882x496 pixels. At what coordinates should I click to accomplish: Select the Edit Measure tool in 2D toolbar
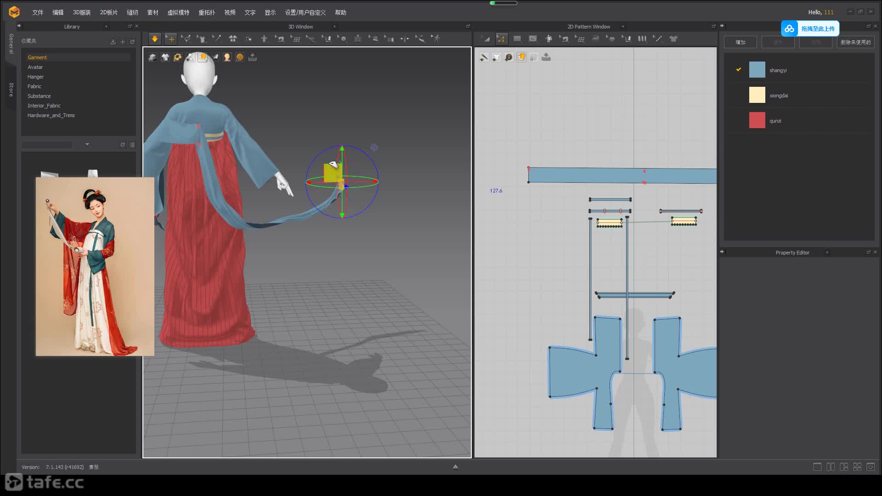(x=657, y=39)
